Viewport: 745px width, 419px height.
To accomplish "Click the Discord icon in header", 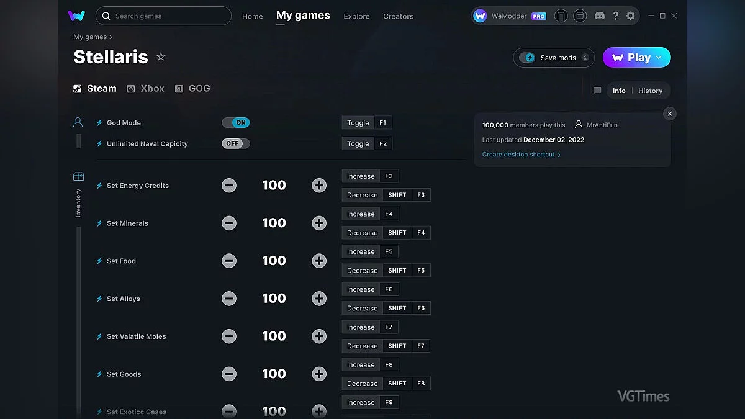I will click(x=599, y=16).
